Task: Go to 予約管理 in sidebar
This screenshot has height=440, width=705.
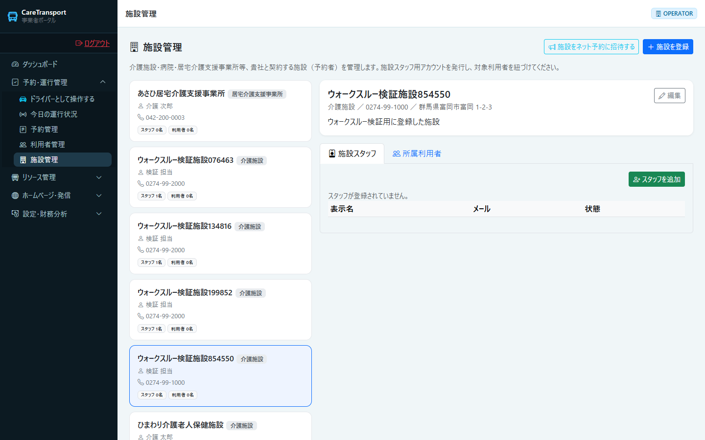Action: 63,129
